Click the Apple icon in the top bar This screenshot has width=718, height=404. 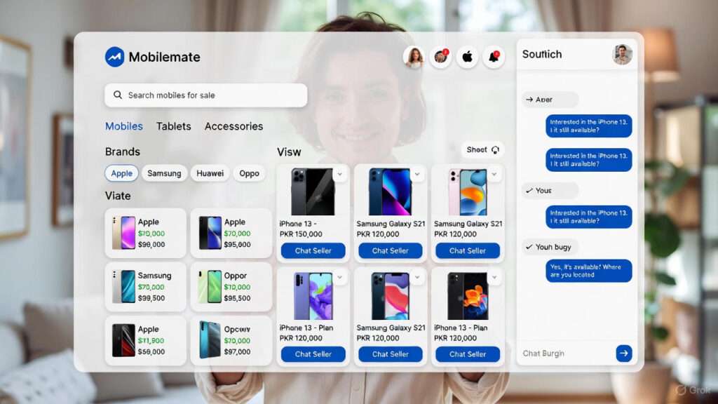coord(467,57)
